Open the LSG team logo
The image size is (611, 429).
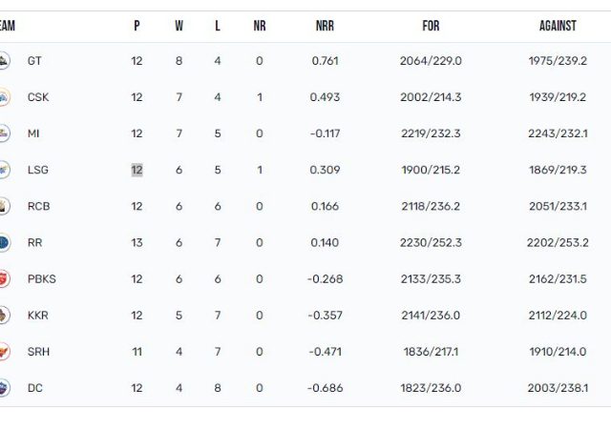point(4,170)
